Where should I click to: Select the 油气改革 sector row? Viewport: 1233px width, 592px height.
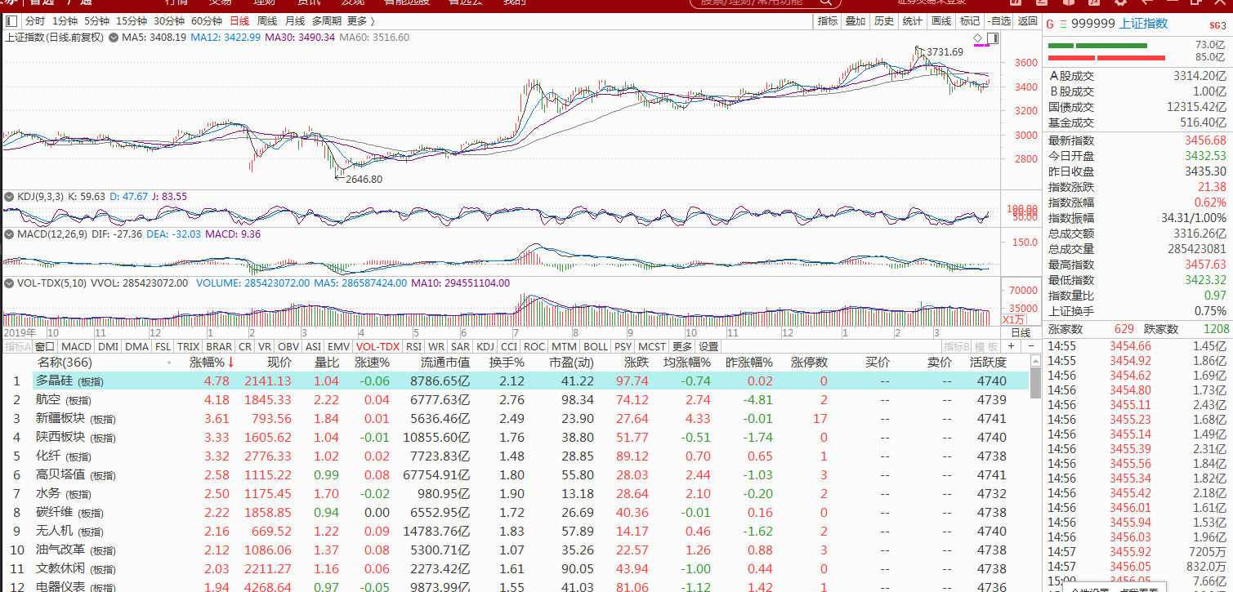pyautogui.click(x=515, y=550)
